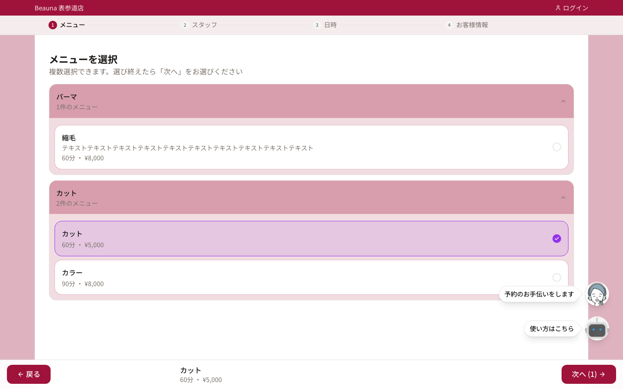623x389 pixels.
Task: Collapse the パーマ section chevron
Action: pos(563,101)
